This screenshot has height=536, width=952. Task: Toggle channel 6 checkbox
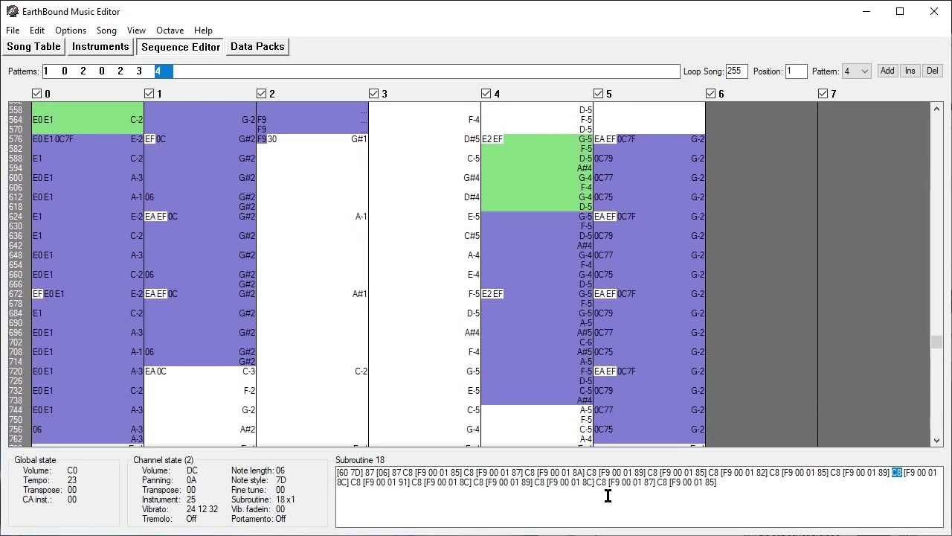(710, 94)
